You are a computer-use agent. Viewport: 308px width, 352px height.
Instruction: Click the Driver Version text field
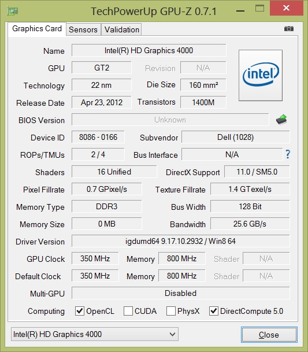(x=181, y=242)
